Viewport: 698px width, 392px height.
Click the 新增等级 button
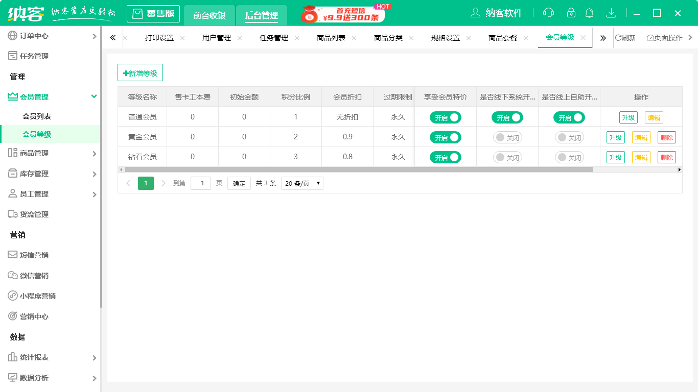click(140, 73)
